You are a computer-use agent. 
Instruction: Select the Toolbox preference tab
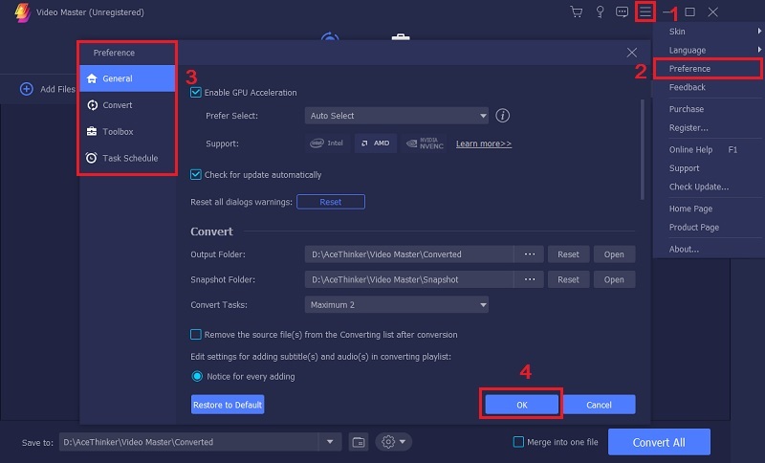pyautogui.click(x=127, y=131)
